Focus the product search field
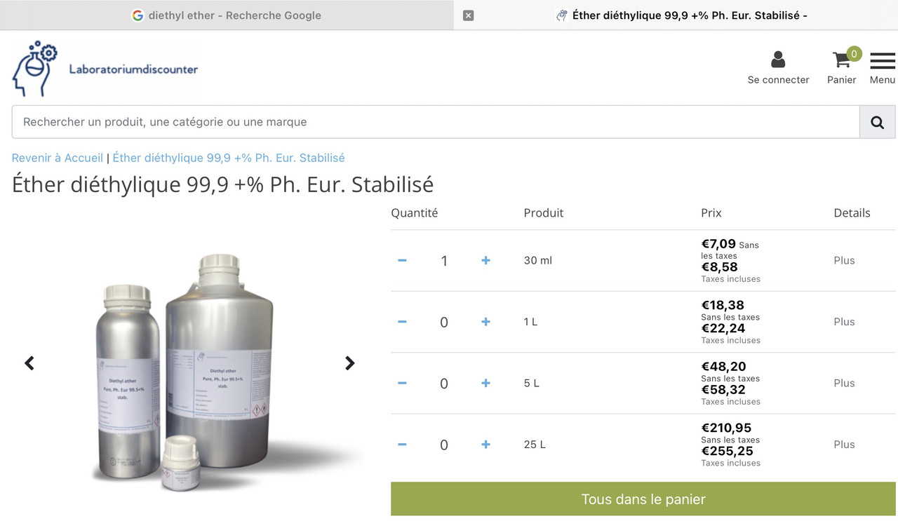This screenshot has width=898, height=521. pos(435,122)
